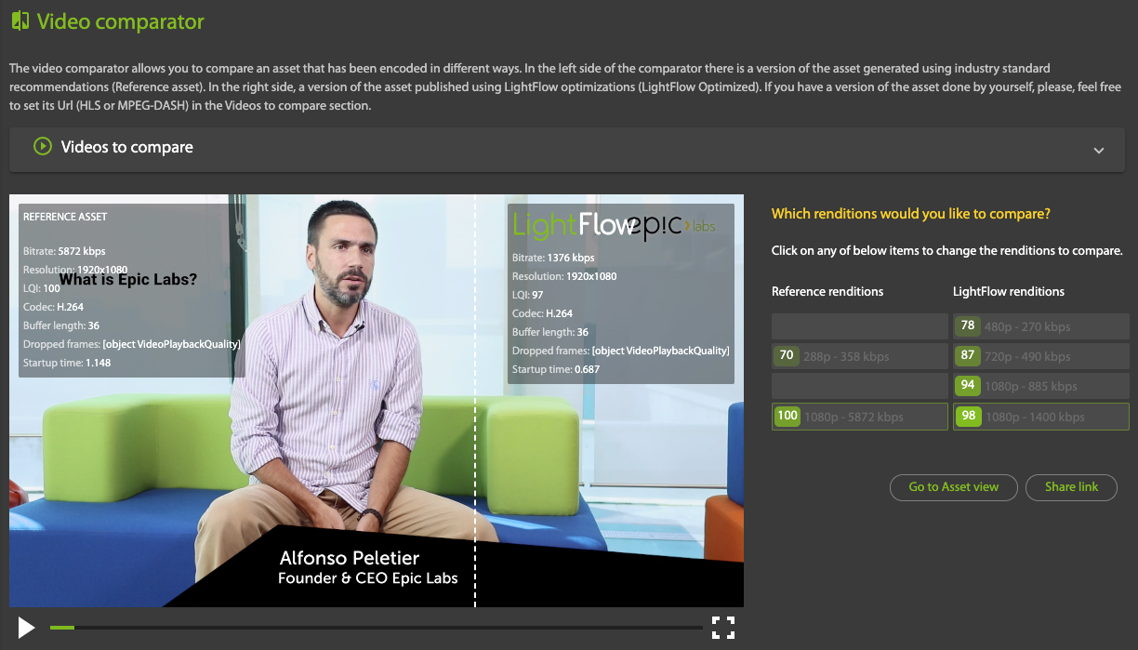Image resolution: width=1138 pixels, height=650 pixels.
Task: Click the LQI 70 reference score badge
Action: coord(787,355)
